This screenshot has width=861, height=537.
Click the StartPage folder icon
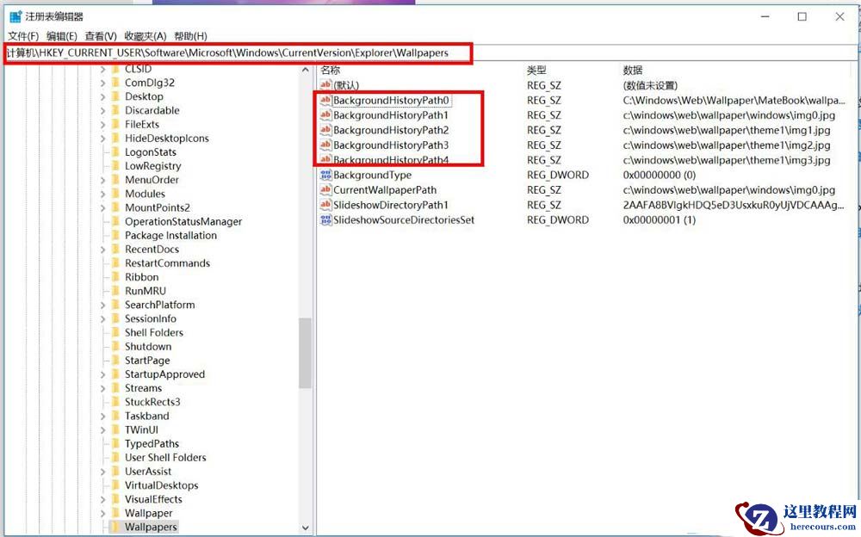point(115,361)
